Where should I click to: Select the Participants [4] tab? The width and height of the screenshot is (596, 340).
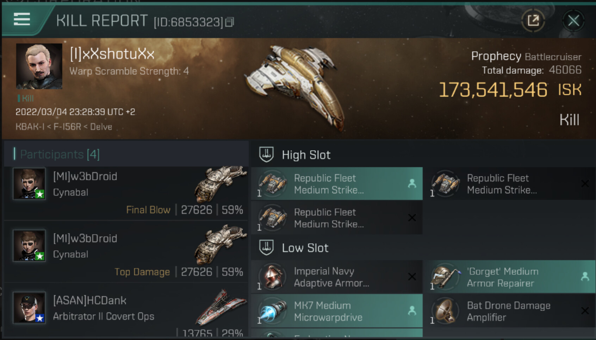60,154
